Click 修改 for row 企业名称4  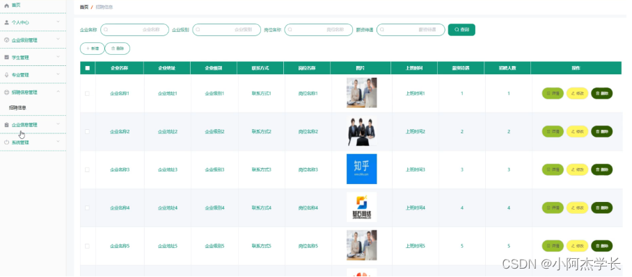click(x=577, y=208)
